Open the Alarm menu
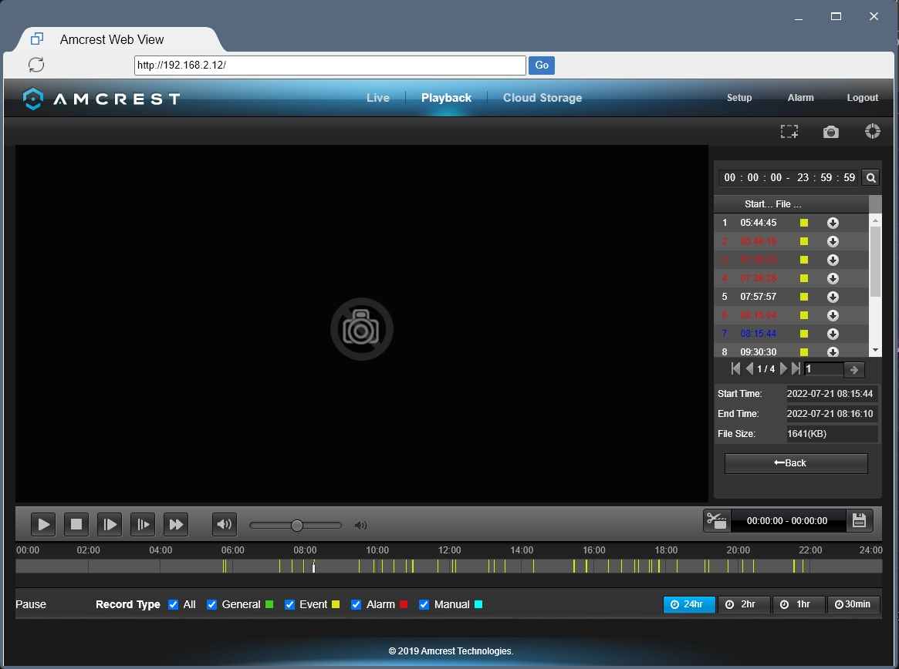This screenshot has width=899, height=669. (x=800, y=98)
